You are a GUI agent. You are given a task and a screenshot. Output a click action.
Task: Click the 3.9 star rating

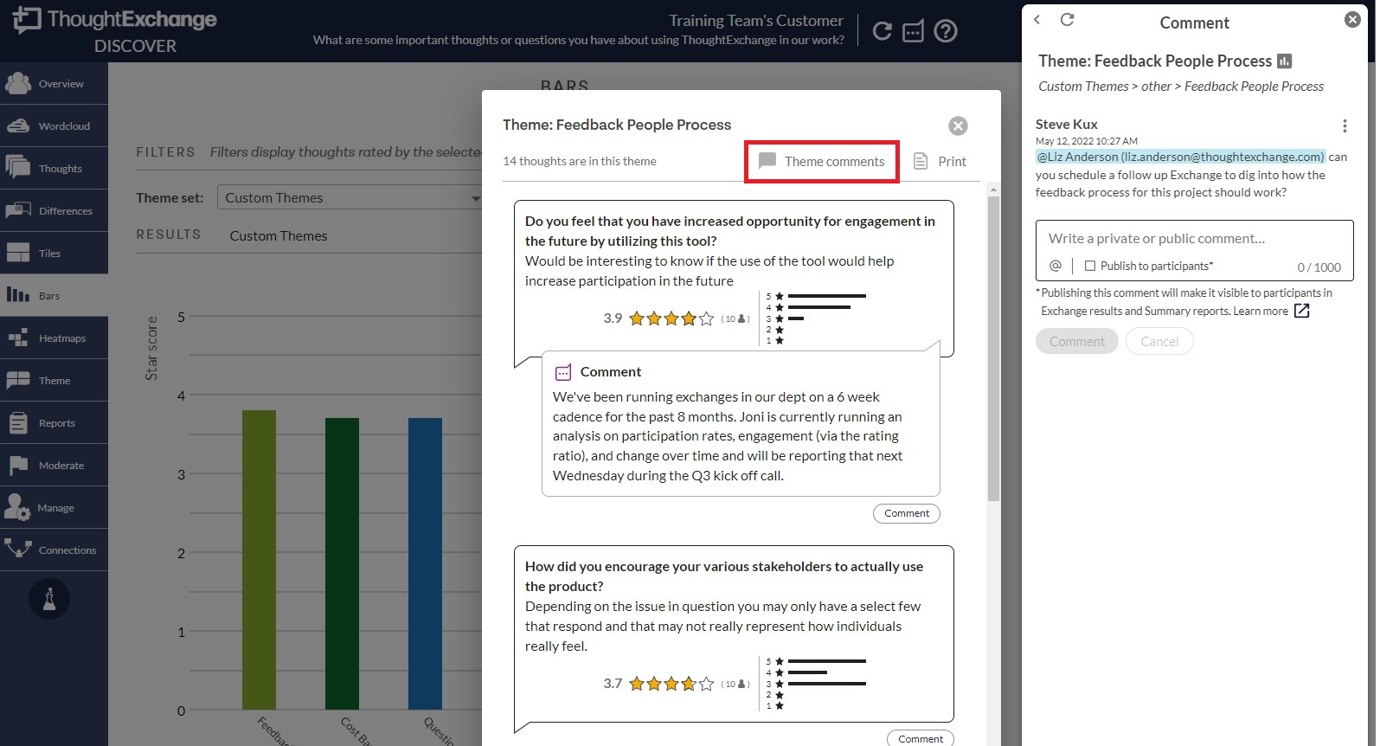click(x=671, y=318)
